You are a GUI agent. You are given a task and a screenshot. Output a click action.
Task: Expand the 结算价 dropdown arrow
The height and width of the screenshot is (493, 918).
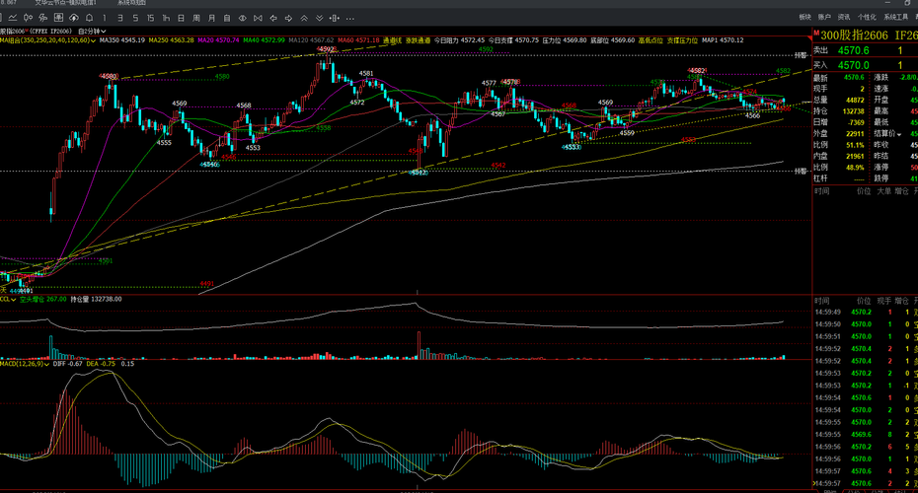[x=899, y=134]
